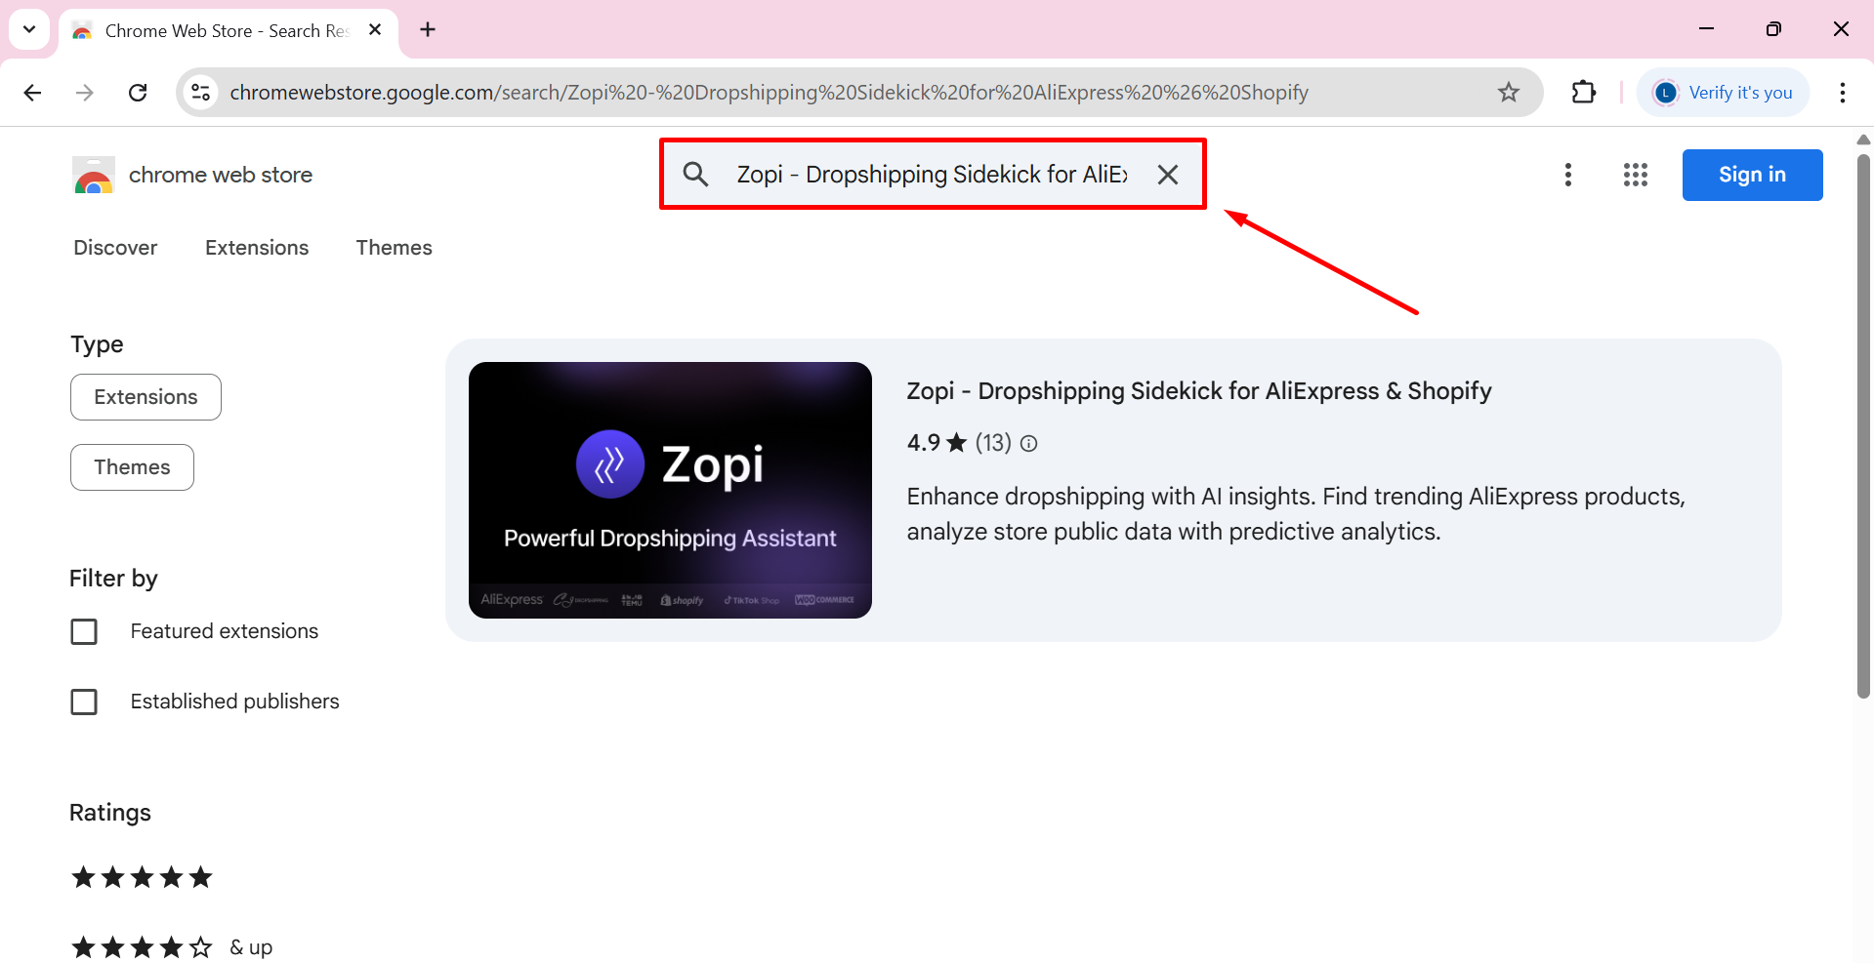This screenshot has width=1874, height=963.
Task: Open the web store more options menu
Action: click(1568, 175)
